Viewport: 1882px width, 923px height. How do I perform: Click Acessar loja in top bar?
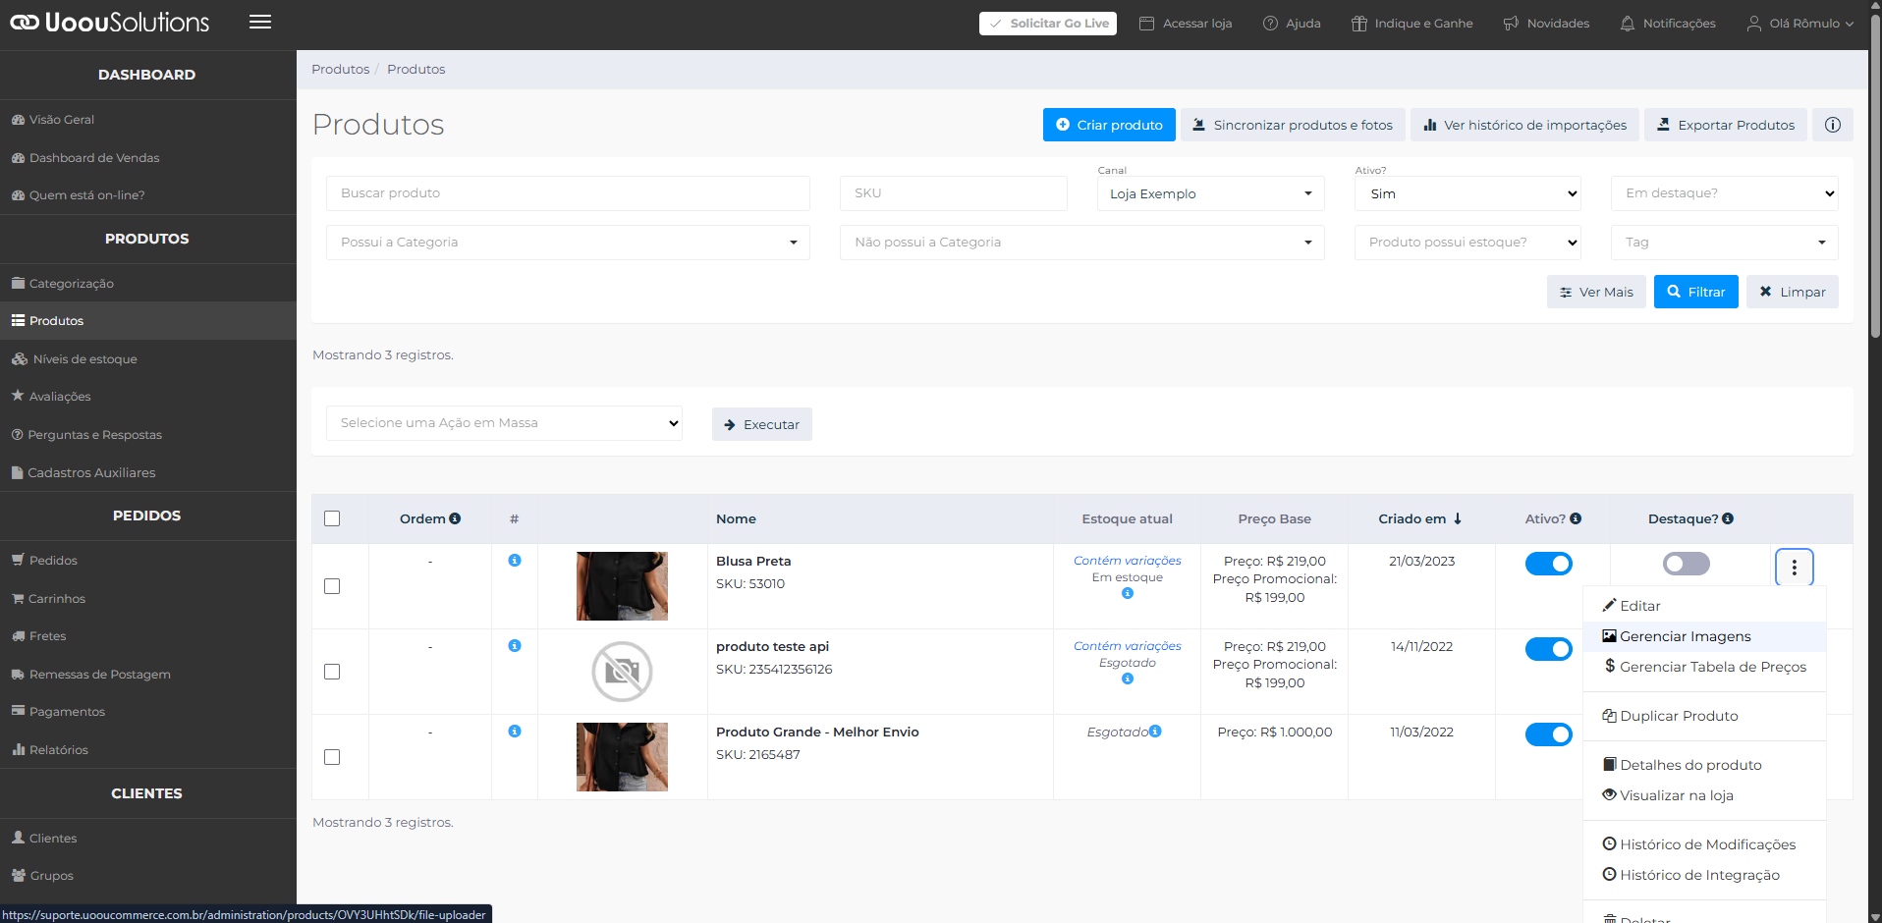[x=1186, y=24]
